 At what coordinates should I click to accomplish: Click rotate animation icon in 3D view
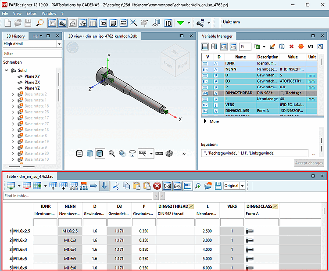click(132, 154)
